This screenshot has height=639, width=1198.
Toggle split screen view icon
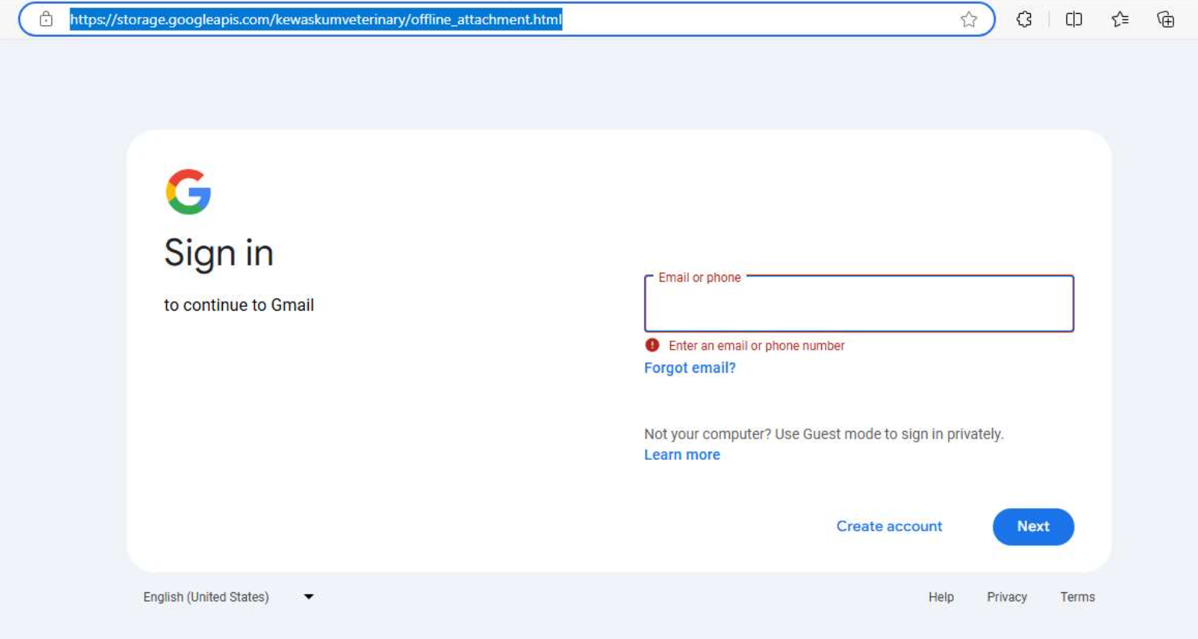point(1074,19)
